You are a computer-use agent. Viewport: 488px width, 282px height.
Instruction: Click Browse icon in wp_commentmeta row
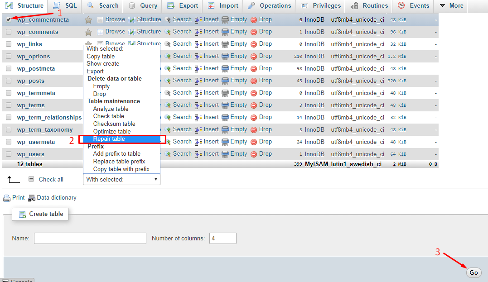100,20
